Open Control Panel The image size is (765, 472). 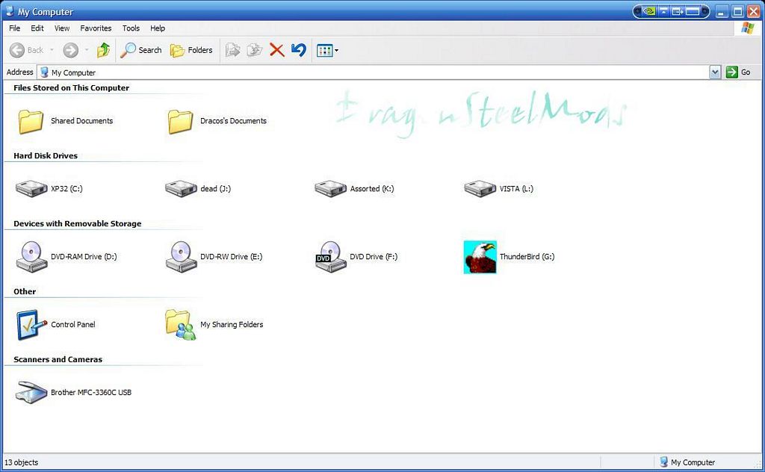coord(31,325)
